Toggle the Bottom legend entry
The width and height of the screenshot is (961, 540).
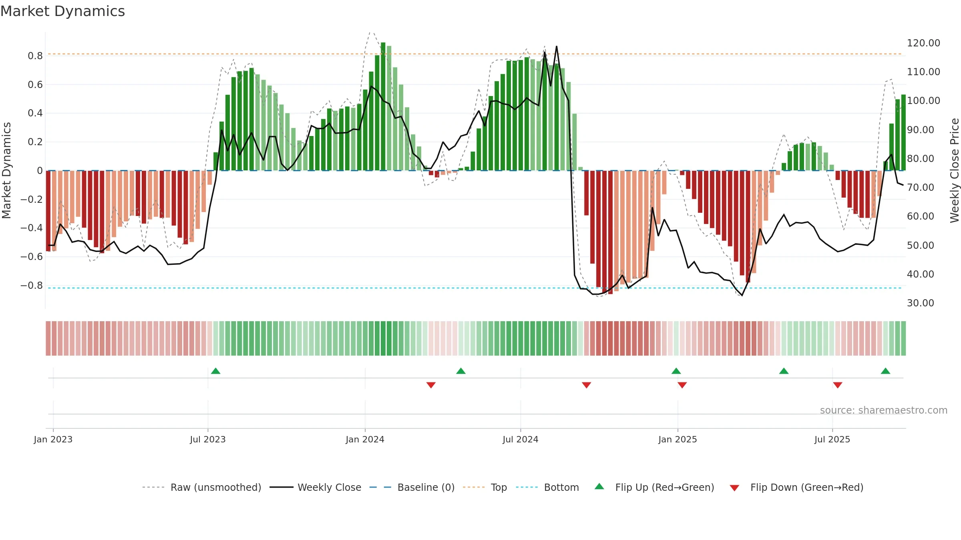pos(547,487)
